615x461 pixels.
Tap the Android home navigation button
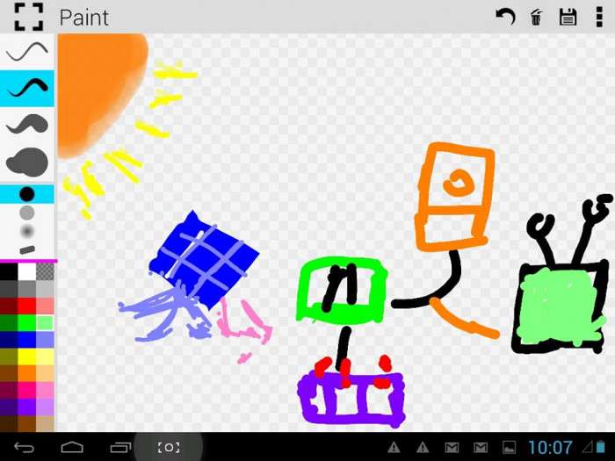pos(72,447)
